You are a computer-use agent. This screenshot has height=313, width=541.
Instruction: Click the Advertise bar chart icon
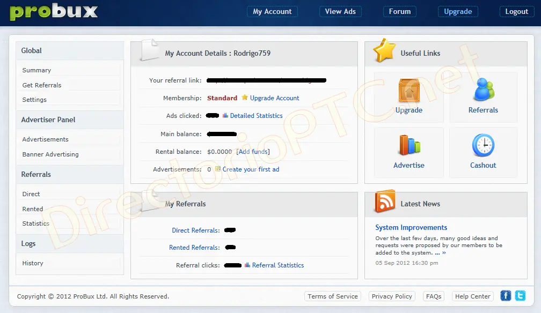(x=410, y=145)
